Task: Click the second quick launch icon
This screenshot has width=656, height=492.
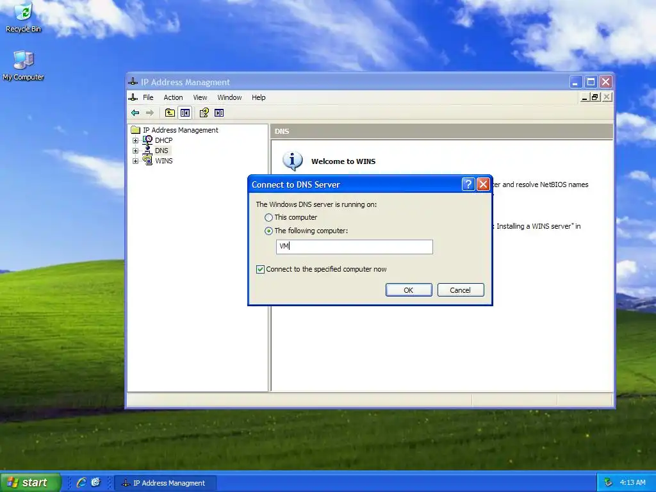Action: point(96,482)
